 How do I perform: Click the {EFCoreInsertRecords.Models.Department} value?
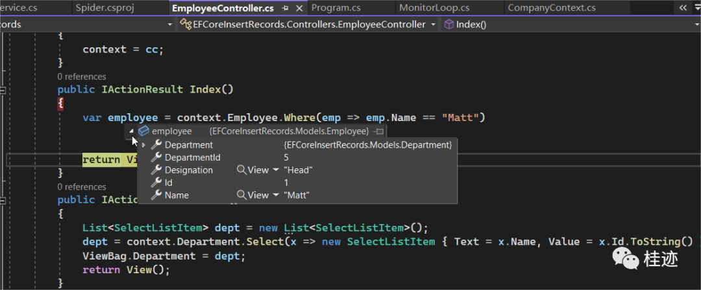pyautogui.click(x=368, y=145)
